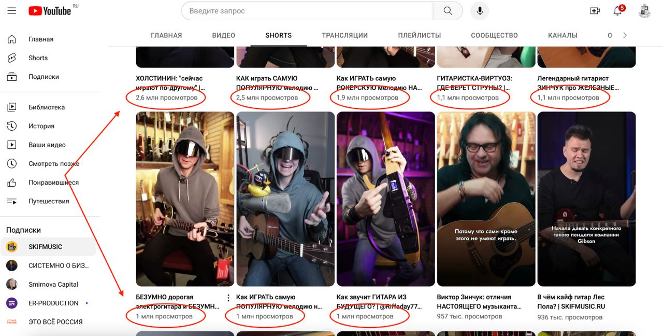
Task: Click the История history clock icon
Action: [11, 126]
